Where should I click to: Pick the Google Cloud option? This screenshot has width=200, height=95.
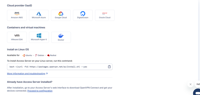(61, 15)
